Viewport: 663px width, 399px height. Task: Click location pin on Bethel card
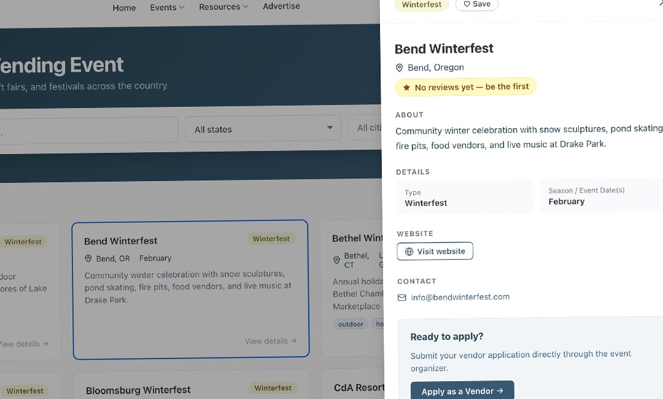336,260
